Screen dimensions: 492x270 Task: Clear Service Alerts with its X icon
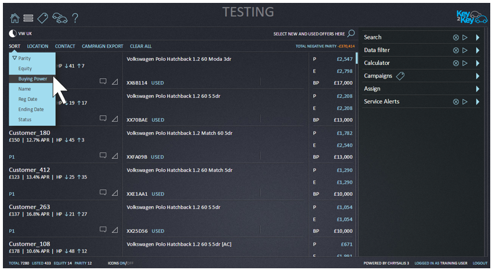tap(456, 101)
